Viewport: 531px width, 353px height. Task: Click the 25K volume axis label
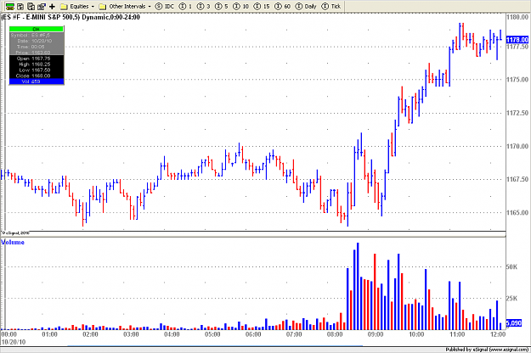coord(511,299)
